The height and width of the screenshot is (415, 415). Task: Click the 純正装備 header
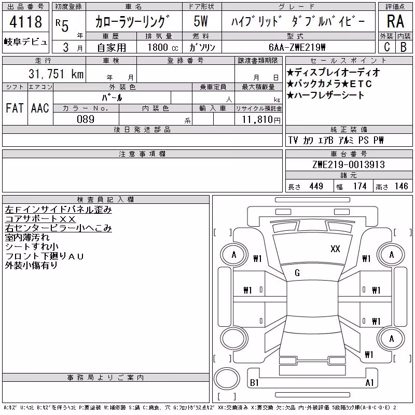coord(349,129)
